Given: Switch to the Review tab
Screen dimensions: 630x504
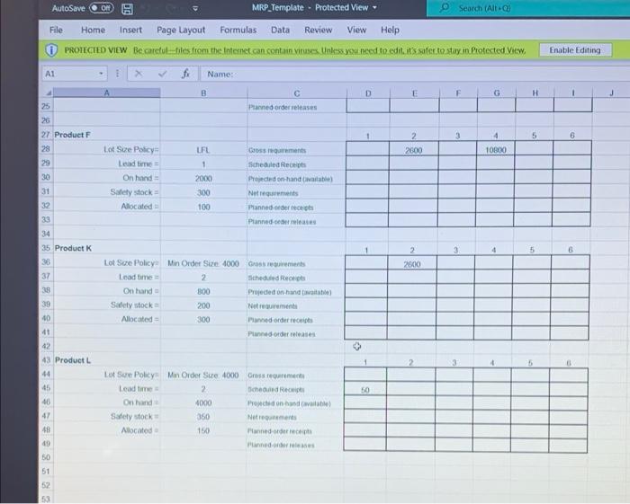Looking at the screenshot, I should [318, 30].
